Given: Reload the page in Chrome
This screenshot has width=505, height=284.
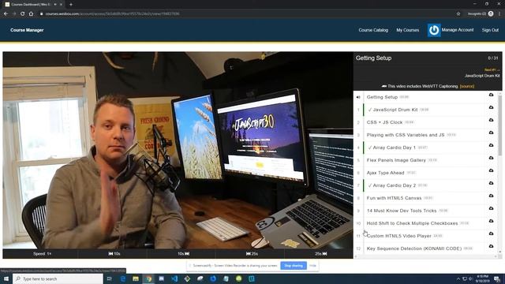Looking at the screenshot, I should pos(22,13).
